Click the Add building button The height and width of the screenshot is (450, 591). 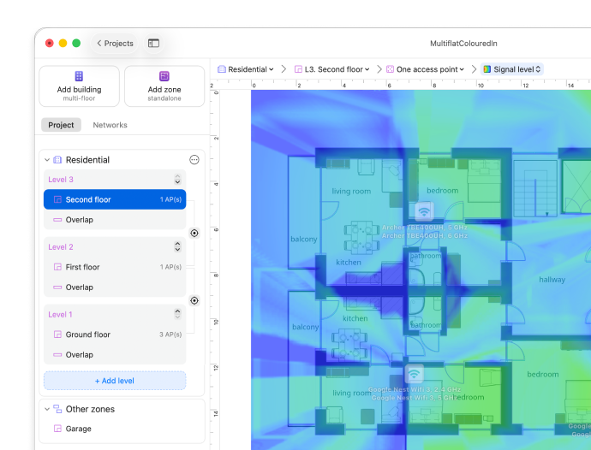79,86
